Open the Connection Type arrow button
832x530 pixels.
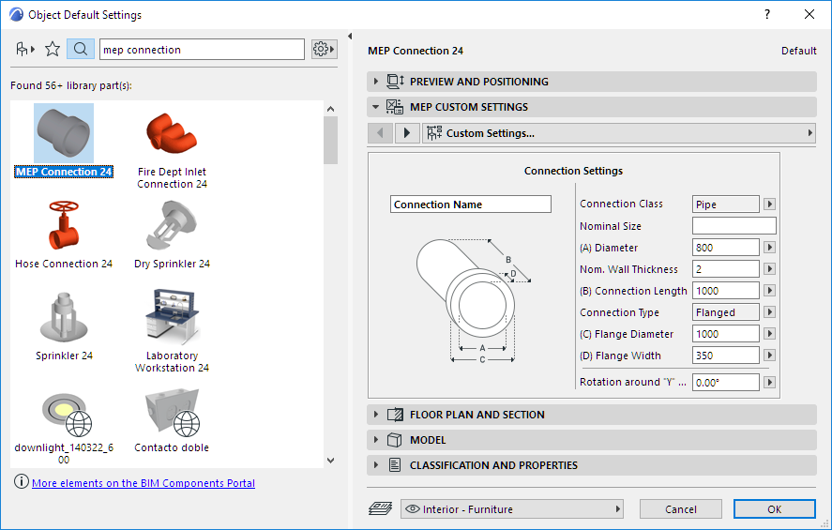[769, 312]
